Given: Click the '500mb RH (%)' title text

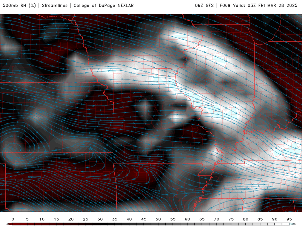Looking at the screenshot, I should 20,5.
